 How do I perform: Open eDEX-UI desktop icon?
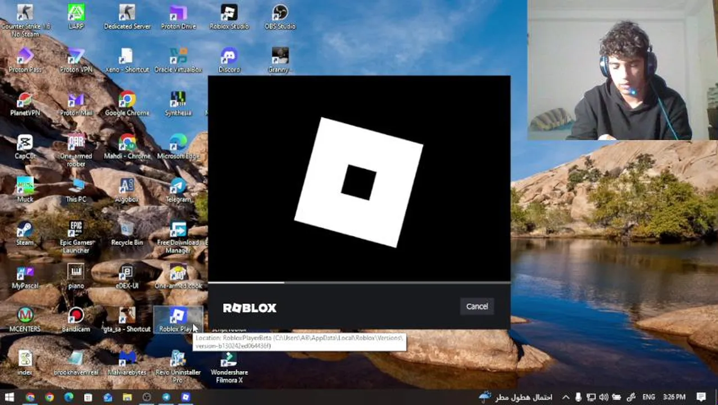[x=127, y=276]
